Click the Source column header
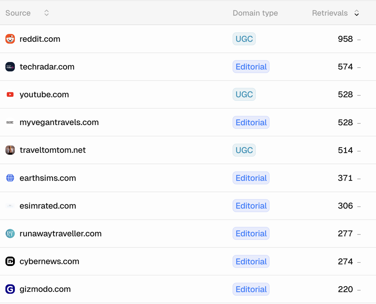Image resolution: width=376 pixels, height=304 pixels. 18,13
